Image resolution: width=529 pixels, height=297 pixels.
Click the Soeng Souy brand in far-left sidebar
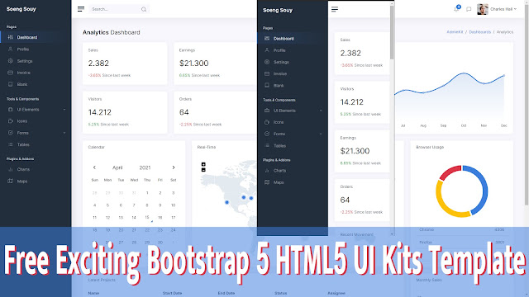point(21,9)
